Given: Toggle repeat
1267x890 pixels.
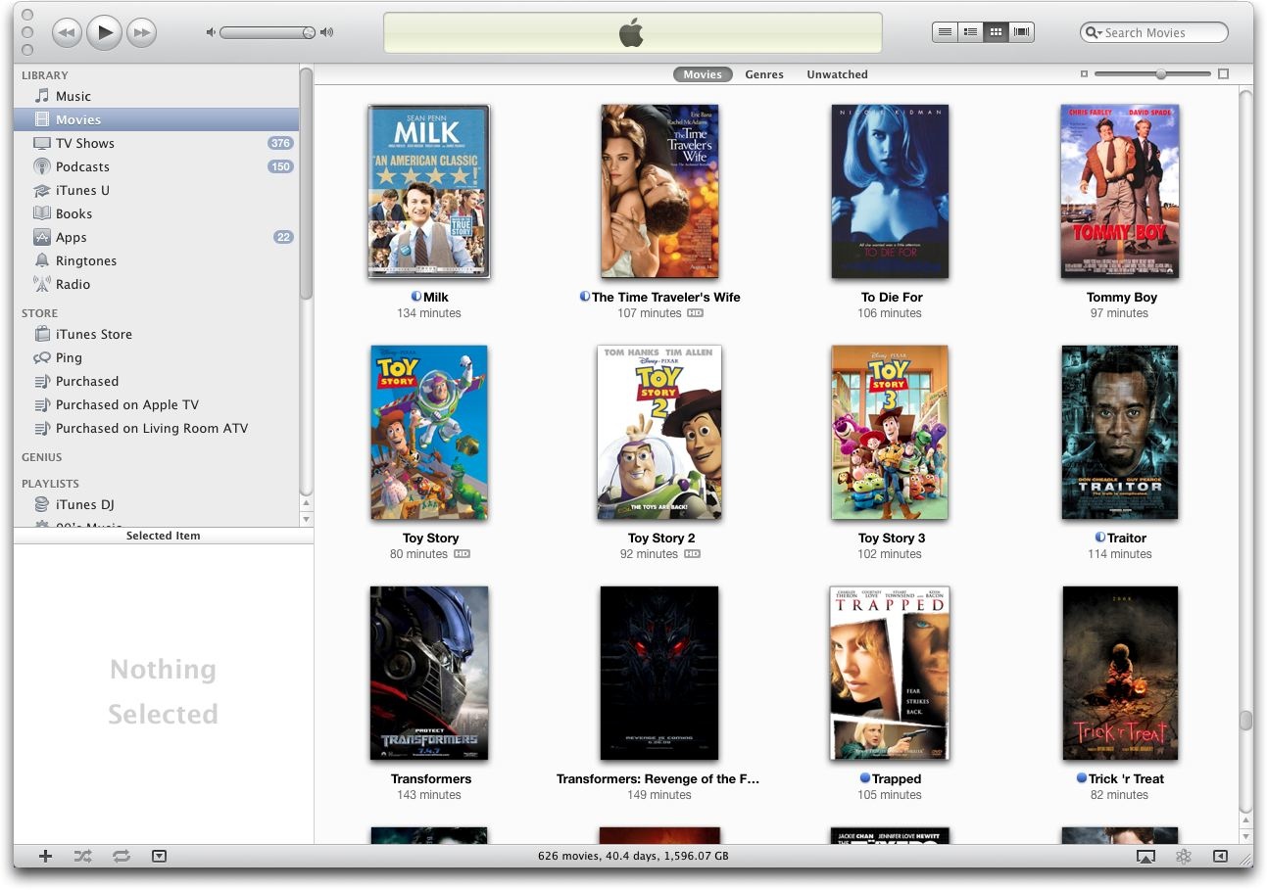Looking at the screenshot, I should point(122,857).
